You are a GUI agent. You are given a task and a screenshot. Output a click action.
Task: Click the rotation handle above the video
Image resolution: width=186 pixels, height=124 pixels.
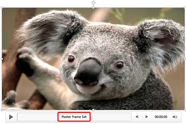(x=93, y=2)
